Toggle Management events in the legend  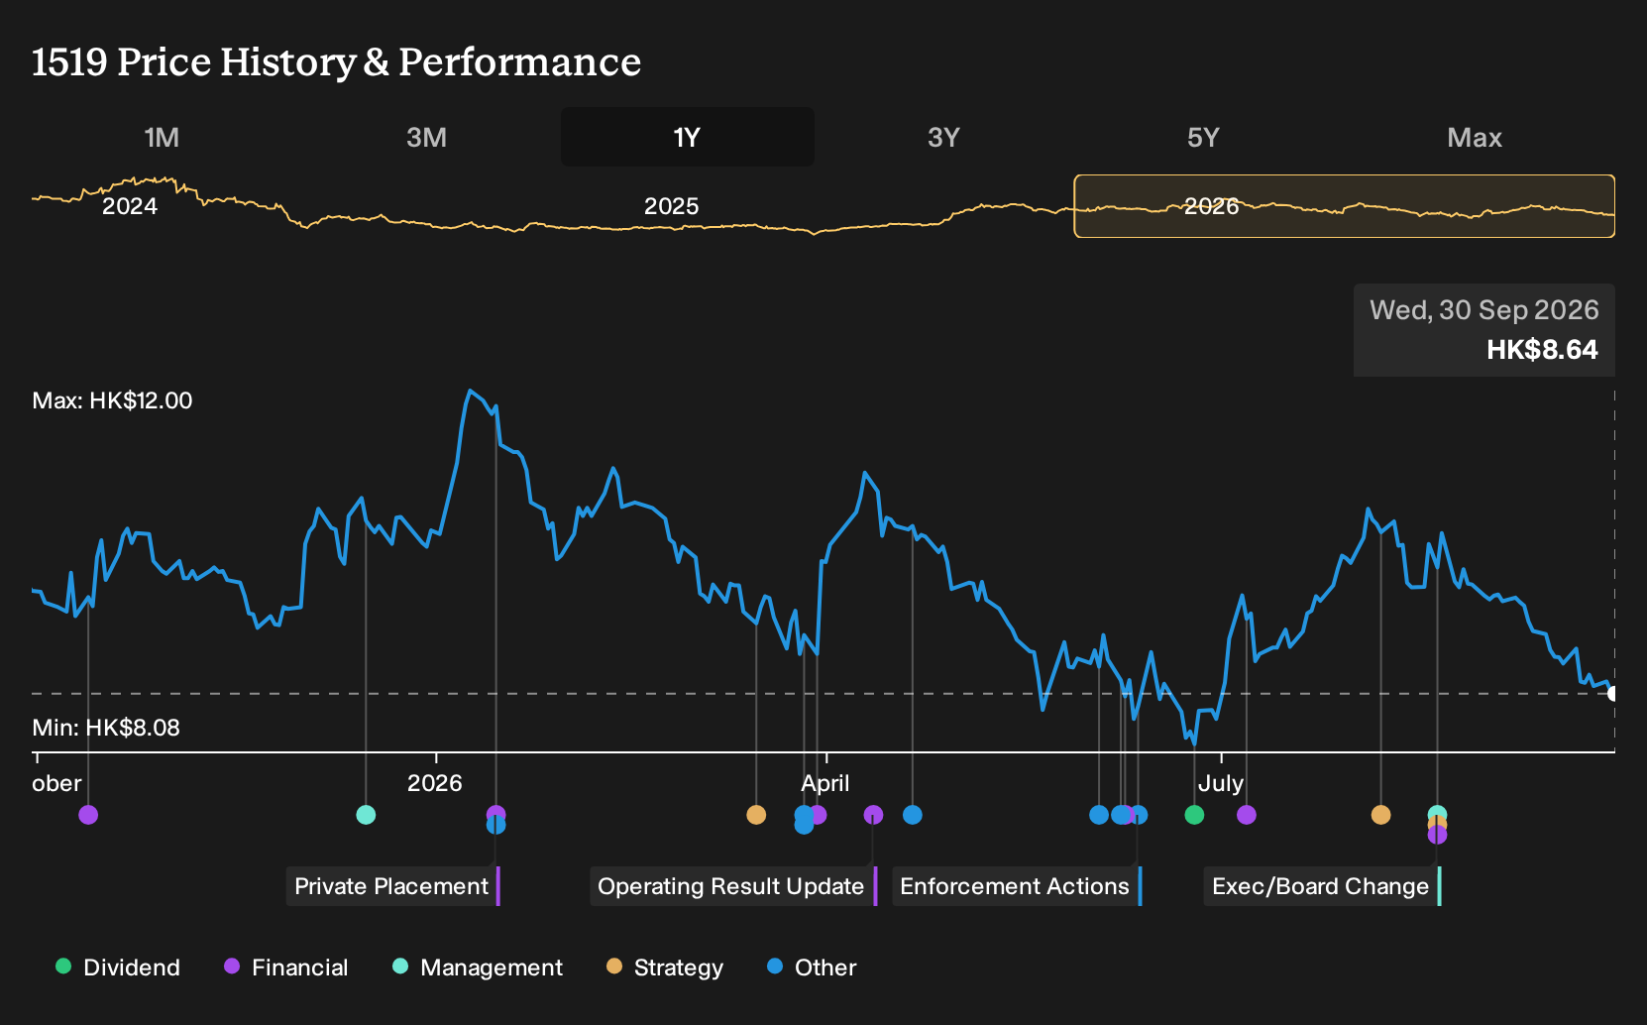click(478, 968)
